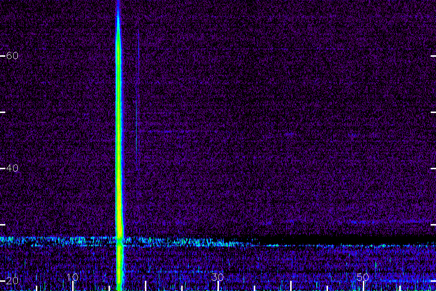This screenshot has height=291, width=436.
Task: Click the "50" horizontal axis label
Action: click(x=363, y=277)
